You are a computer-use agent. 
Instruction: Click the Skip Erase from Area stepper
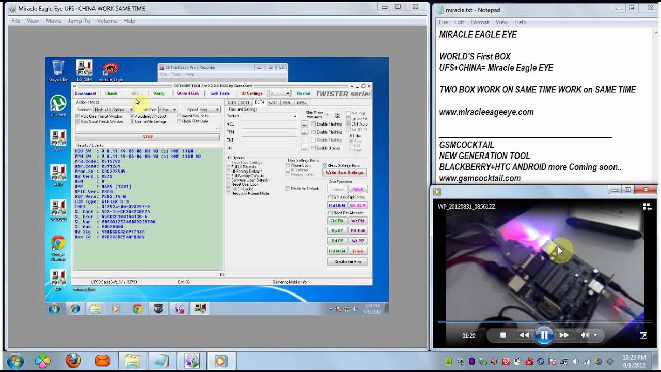click(337, 115)
